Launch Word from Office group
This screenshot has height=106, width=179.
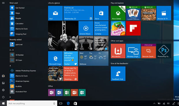tap(59, 93)
